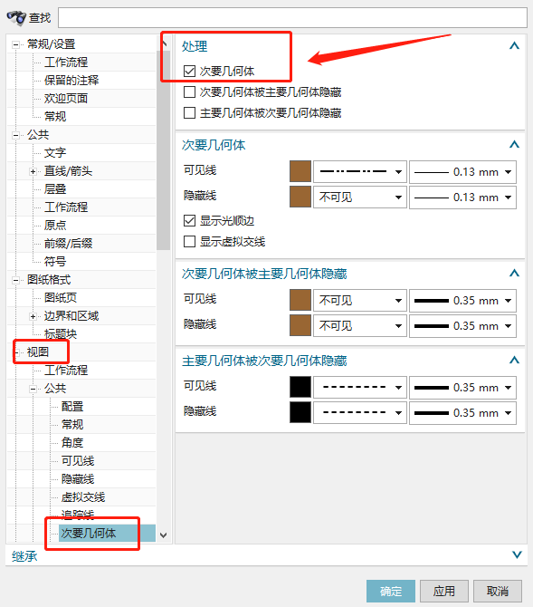This screenshot has height=607, width=533.
Task: Click the 查找 search input field
Action: (293, 18)
